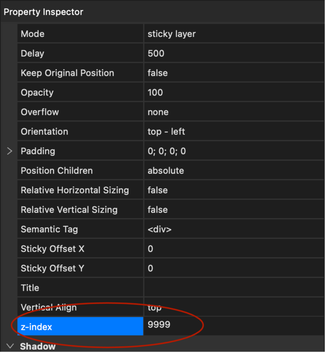Open the Overflow none dropdown

(x=233, y=112)
